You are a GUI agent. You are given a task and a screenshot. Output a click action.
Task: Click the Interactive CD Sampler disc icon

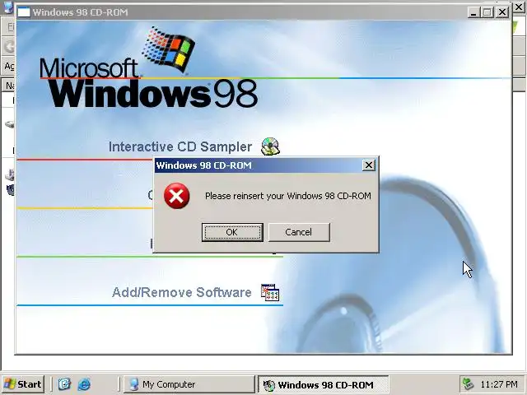271,146
